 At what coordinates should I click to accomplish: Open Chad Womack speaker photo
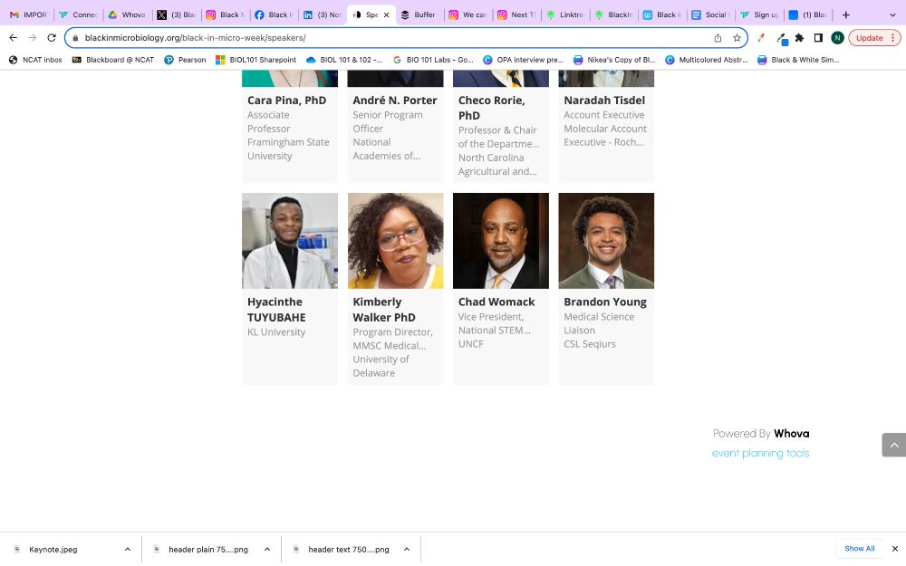point(501,241)
